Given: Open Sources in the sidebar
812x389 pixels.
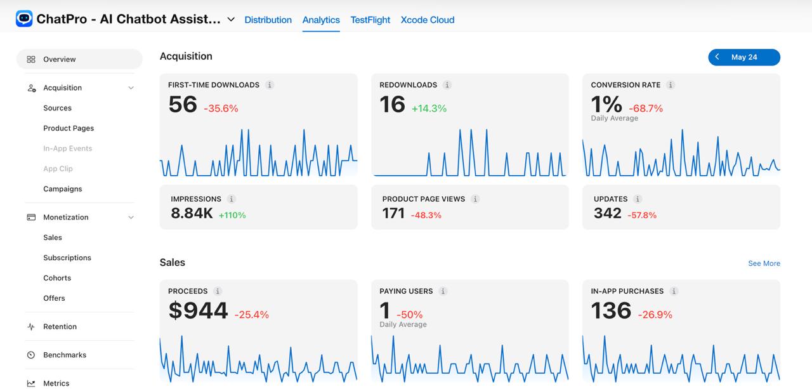Looking at the screenshot, I should tap(57, 108).
